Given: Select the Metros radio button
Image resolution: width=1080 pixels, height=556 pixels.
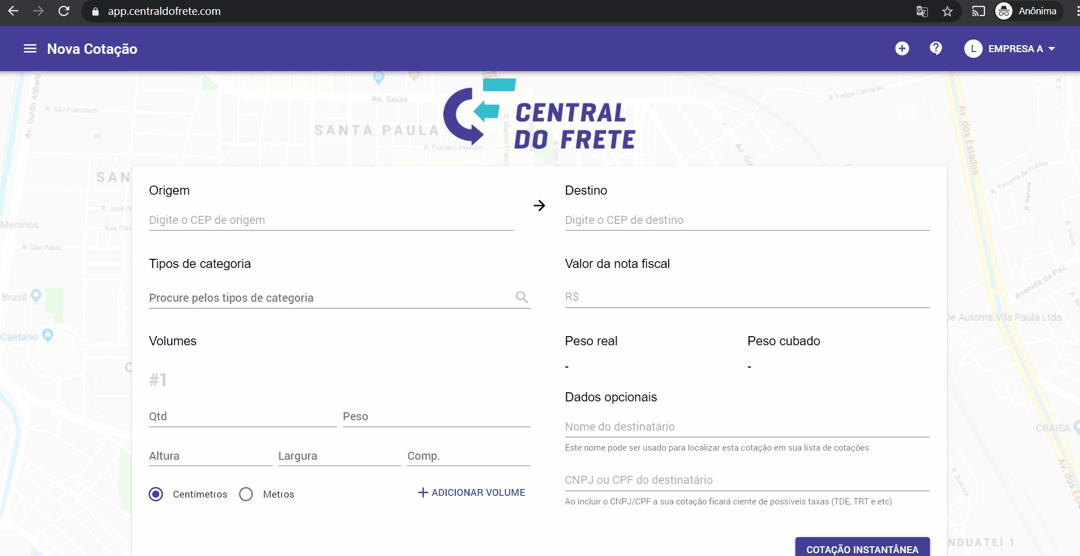Looking at the screenshot, I should coord(246,494).
